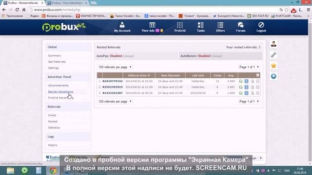Image resolution: width=312 pixels, height=175 pixels.
Task: Click the translate icon in address bar
Action: (x=281, y=10)
